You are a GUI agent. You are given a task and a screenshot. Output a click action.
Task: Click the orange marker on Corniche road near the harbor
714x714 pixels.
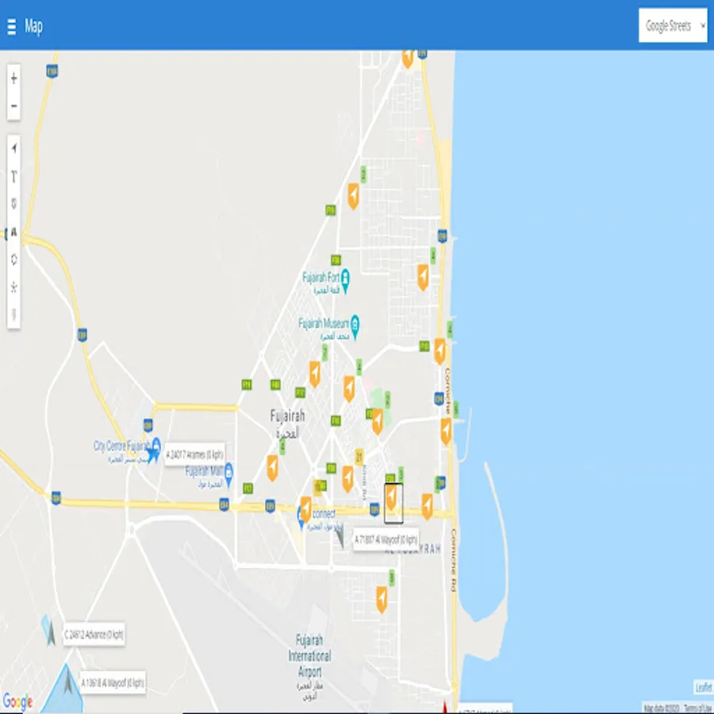[x=446, y=431]
